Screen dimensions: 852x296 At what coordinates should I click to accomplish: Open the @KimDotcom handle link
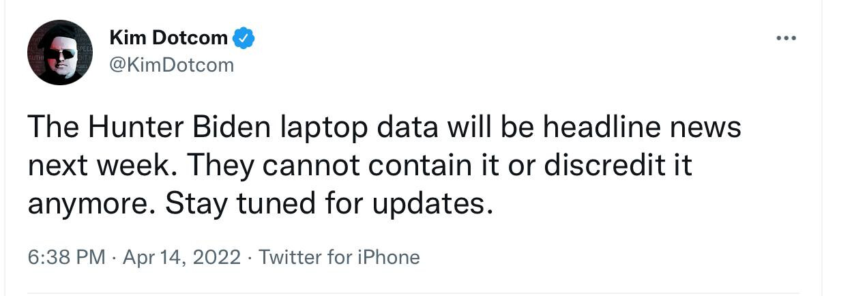[x=171, y=65]
